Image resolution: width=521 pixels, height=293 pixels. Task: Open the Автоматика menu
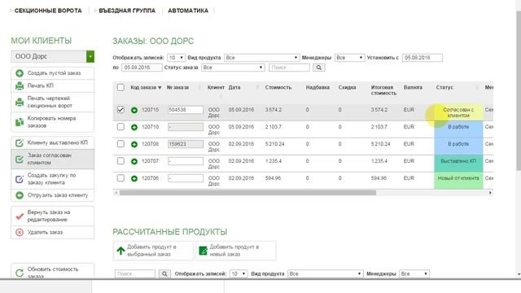pos(188,11)
